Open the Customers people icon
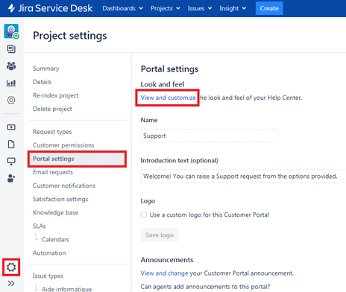Viewport: 346px width, 292px height. (x=11, y=66)
